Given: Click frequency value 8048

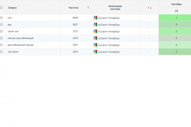Looking at the screenshot, I should tap(75, 18).
